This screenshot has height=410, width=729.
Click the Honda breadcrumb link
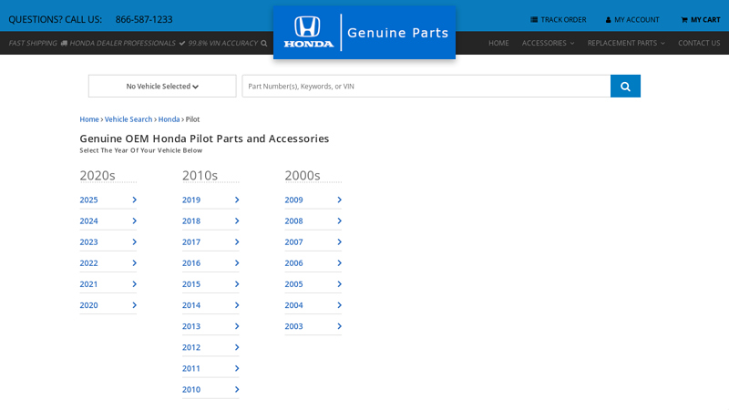tap(169, 119)
